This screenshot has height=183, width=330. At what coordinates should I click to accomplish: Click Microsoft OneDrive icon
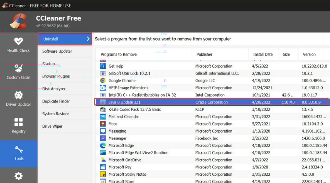[103, 160]
